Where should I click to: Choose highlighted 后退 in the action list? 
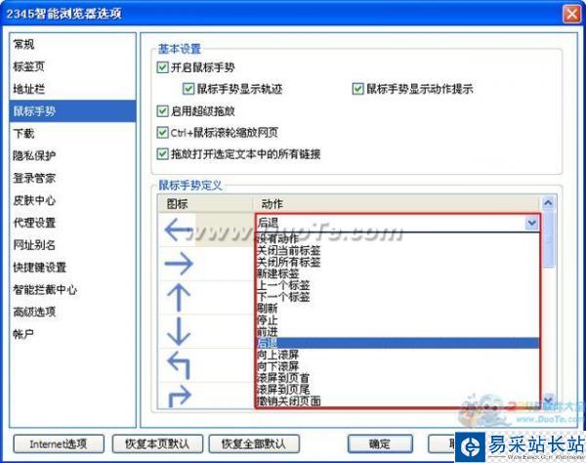coord(398,343)
